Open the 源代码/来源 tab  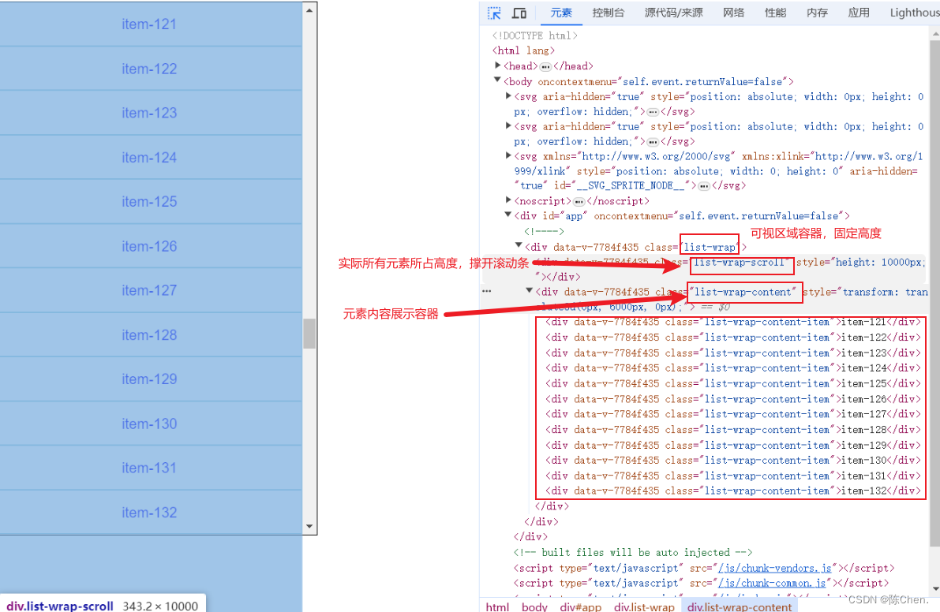(x=673, y=13)
